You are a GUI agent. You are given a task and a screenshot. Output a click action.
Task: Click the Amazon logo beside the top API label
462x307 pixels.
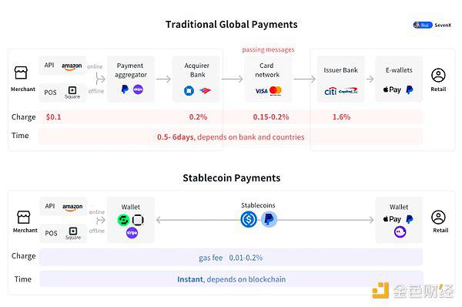click(x=72, y=66)
